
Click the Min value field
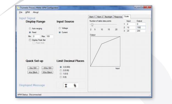point(36,36)
